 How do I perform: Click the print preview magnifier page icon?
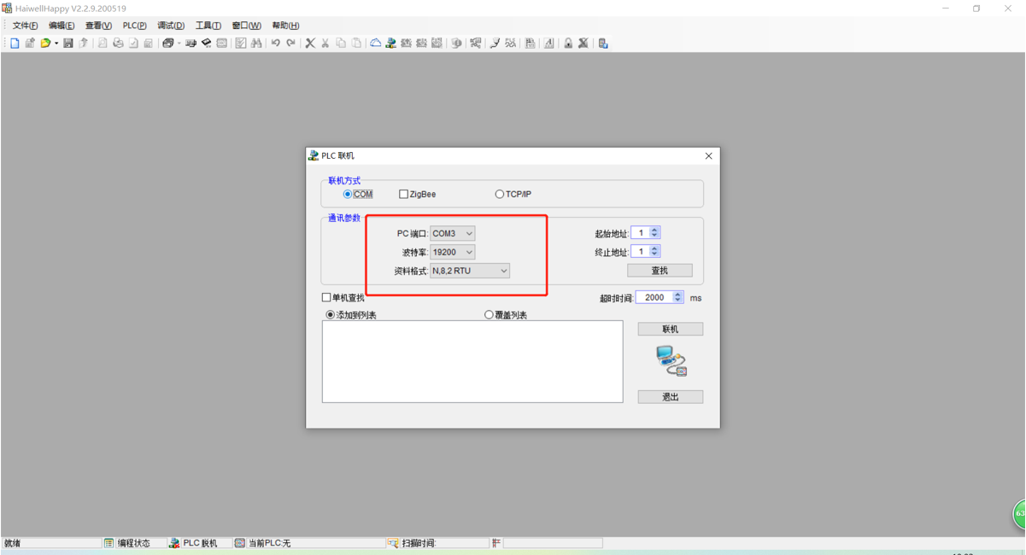click(x=103, y=43)
